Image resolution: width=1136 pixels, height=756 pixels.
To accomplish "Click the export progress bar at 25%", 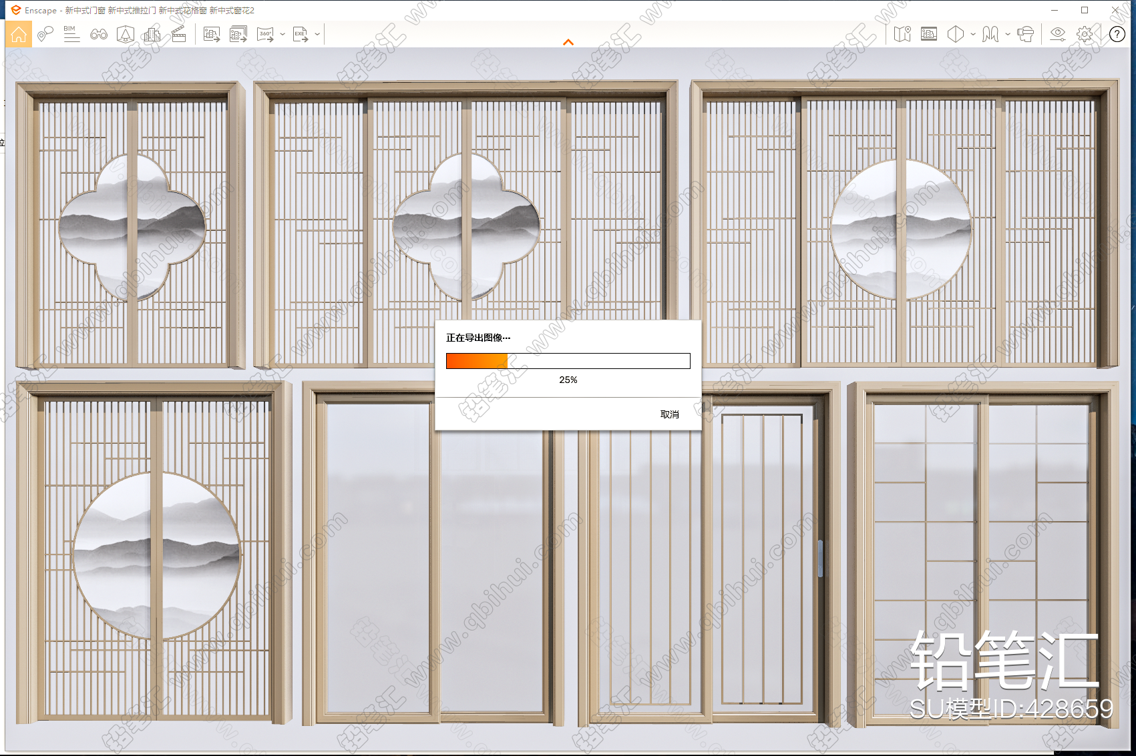I will [568, 361].
